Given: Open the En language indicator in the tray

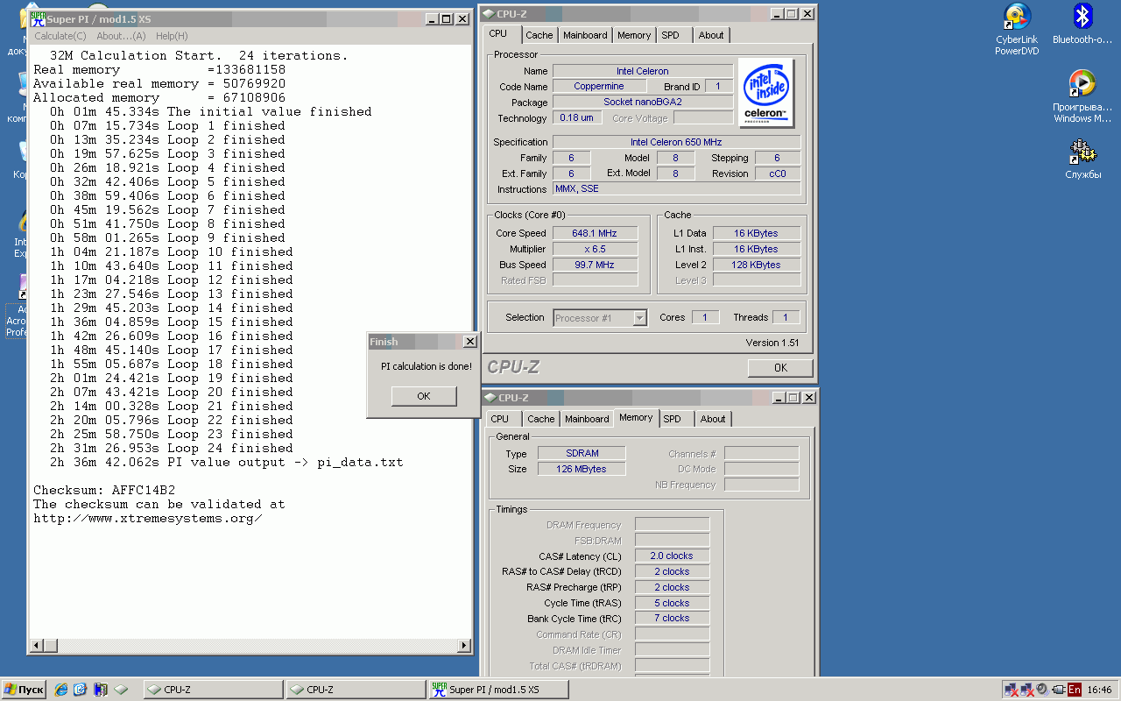Looking at the screenshot, I should coord(1074,690).
